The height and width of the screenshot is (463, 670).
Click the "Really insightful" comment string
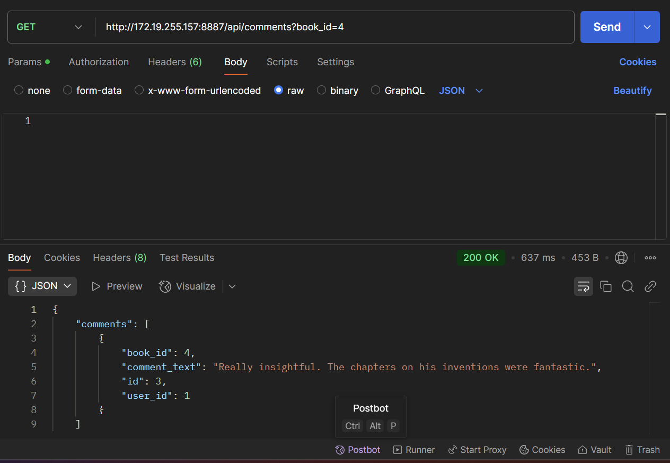pos(405,367)
